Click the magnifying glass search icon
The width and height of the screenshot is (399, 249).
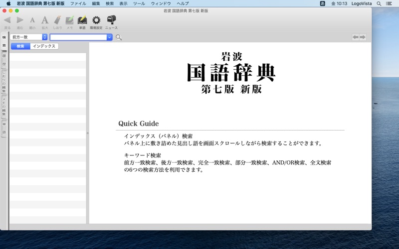pos(119,37)
